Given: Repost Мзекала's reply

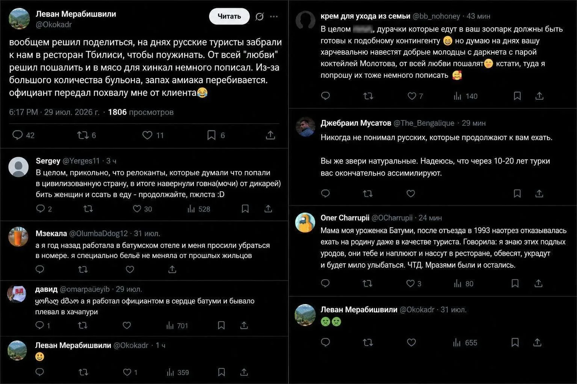Looking at the screenshot, I should coord(83,269).
